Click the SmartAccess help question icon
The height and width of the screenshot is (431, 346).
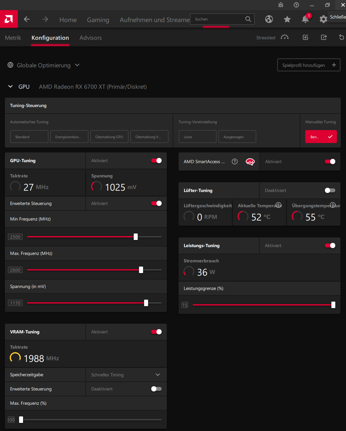pos(235,162)
